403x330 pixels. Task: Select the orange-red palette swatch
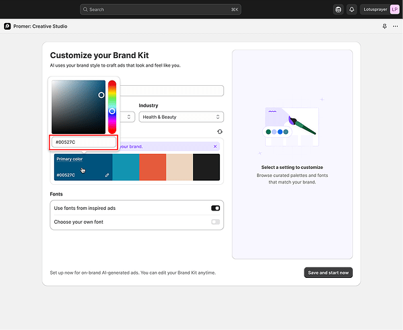click(x=153, y=167)
